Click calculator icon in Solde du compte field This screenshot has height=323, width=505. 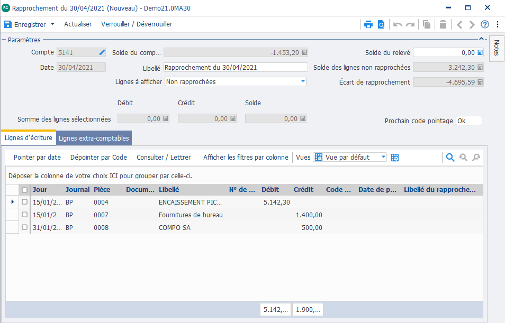pos(304,52)
